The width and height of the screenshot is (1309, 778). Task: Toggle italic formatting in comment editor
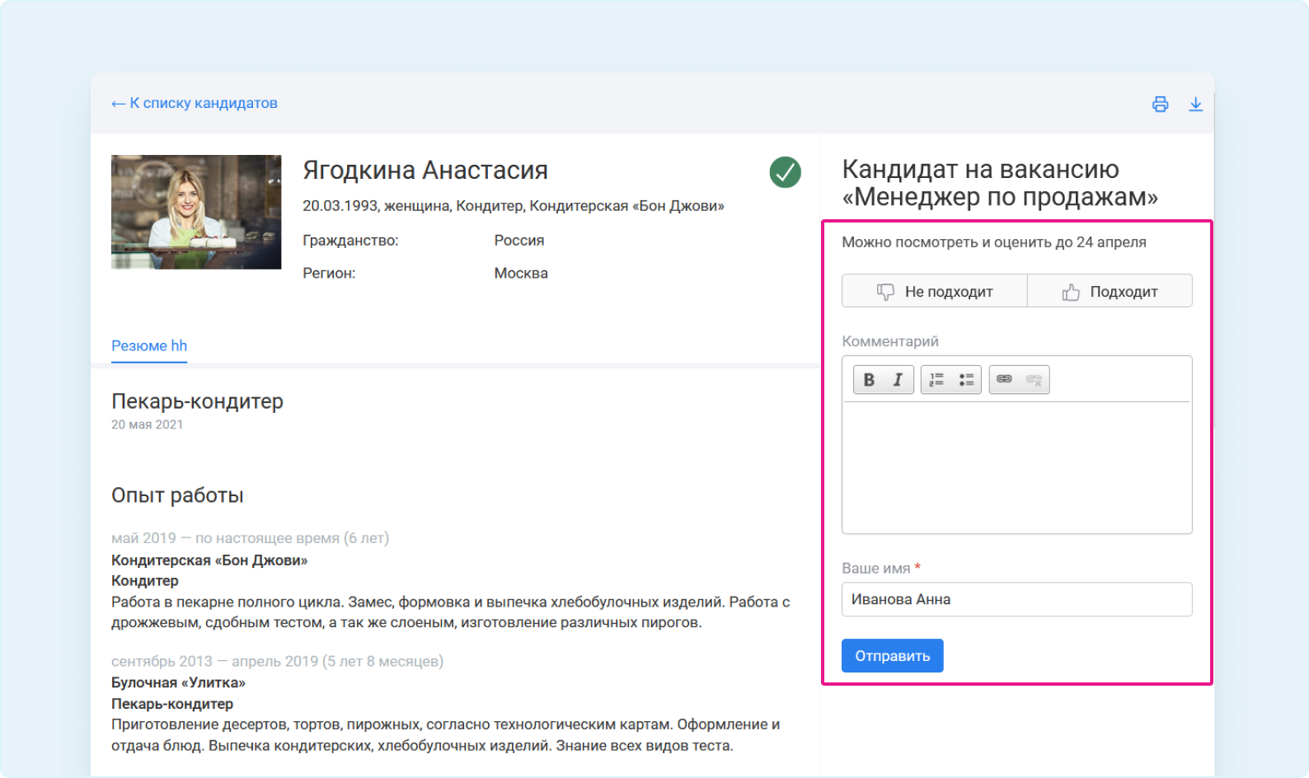tap(898, 379)
